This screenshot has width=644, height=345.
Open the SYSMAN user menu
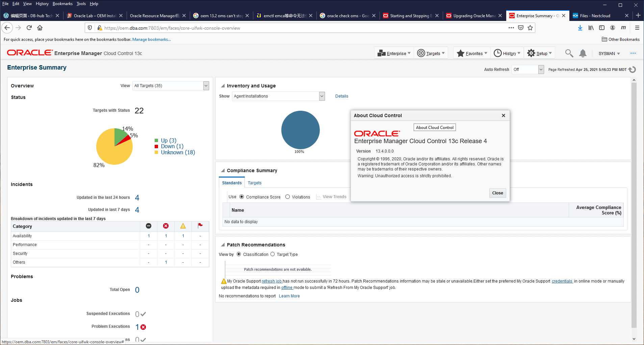(609, 54)
